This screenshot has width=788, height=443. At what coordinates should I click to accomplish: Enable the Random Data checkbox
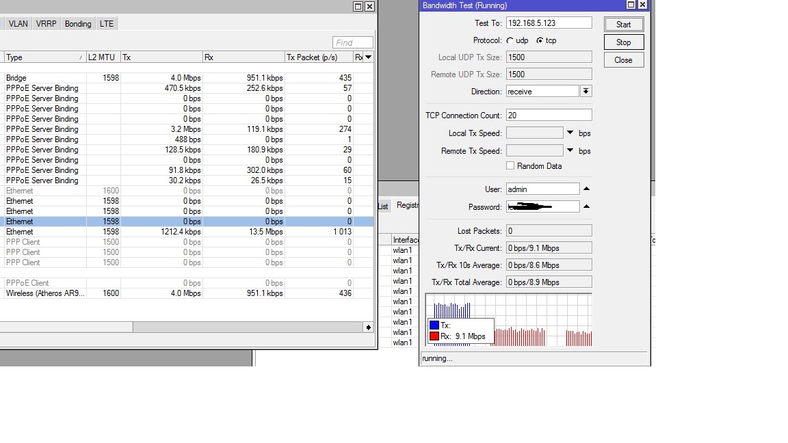coord(510,165)
